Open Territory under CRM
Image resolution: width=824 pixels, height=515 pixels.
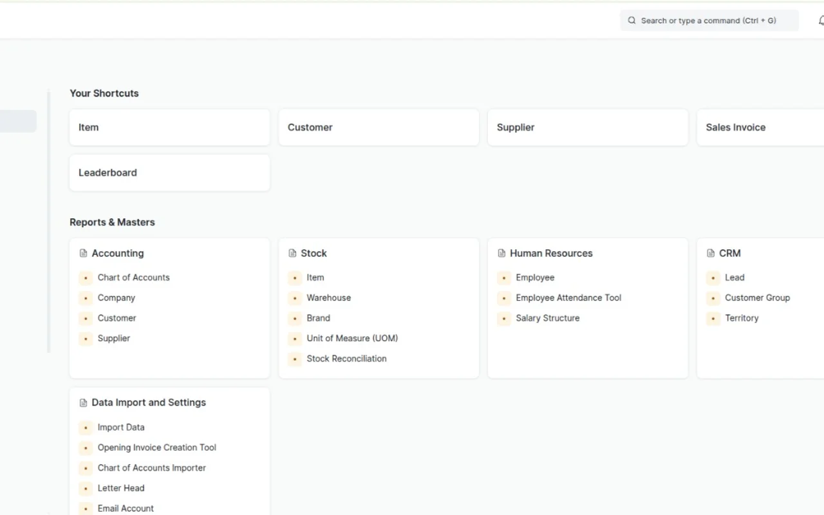pos(742,318)
